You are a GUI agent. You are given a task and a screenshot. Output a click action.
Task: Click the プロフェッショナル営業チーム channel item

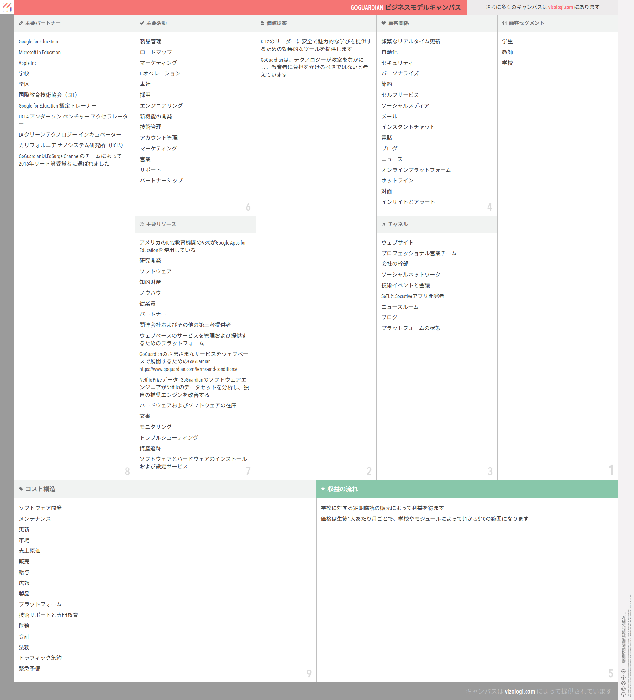[x=419, y=253]
